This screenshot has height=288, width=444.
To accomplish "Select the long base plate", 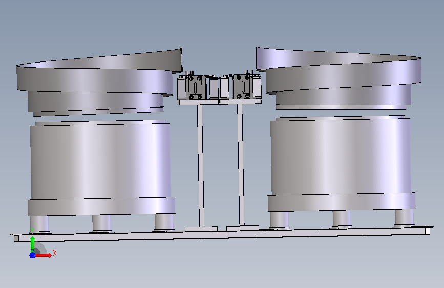I will [x=222, y=235].
